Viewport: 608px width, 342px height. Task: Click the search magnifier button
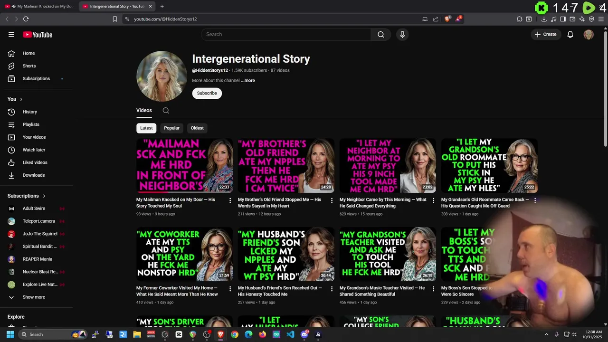click(x=381, y=34)
